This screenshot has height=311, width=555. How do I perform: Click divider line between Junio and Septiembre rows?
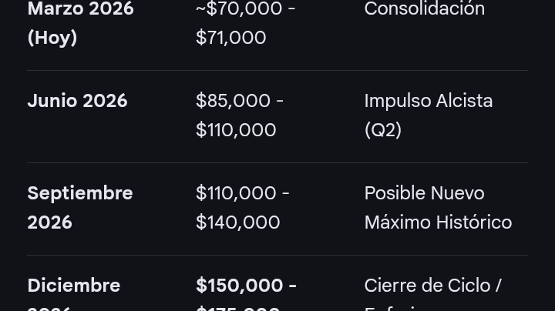pos(277,163)
